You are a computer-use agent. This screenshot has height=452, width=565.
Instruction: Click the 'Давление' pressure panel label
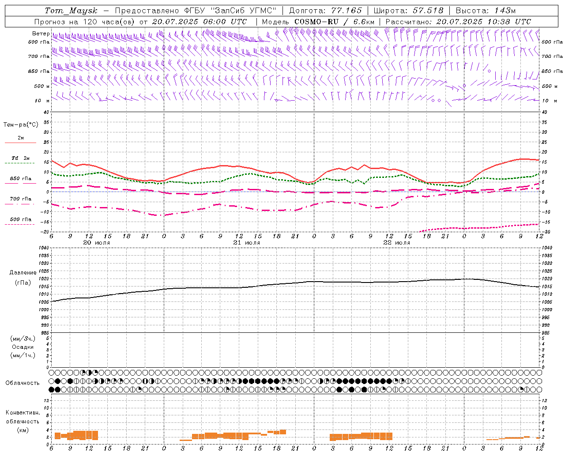(x=23, y=273)
